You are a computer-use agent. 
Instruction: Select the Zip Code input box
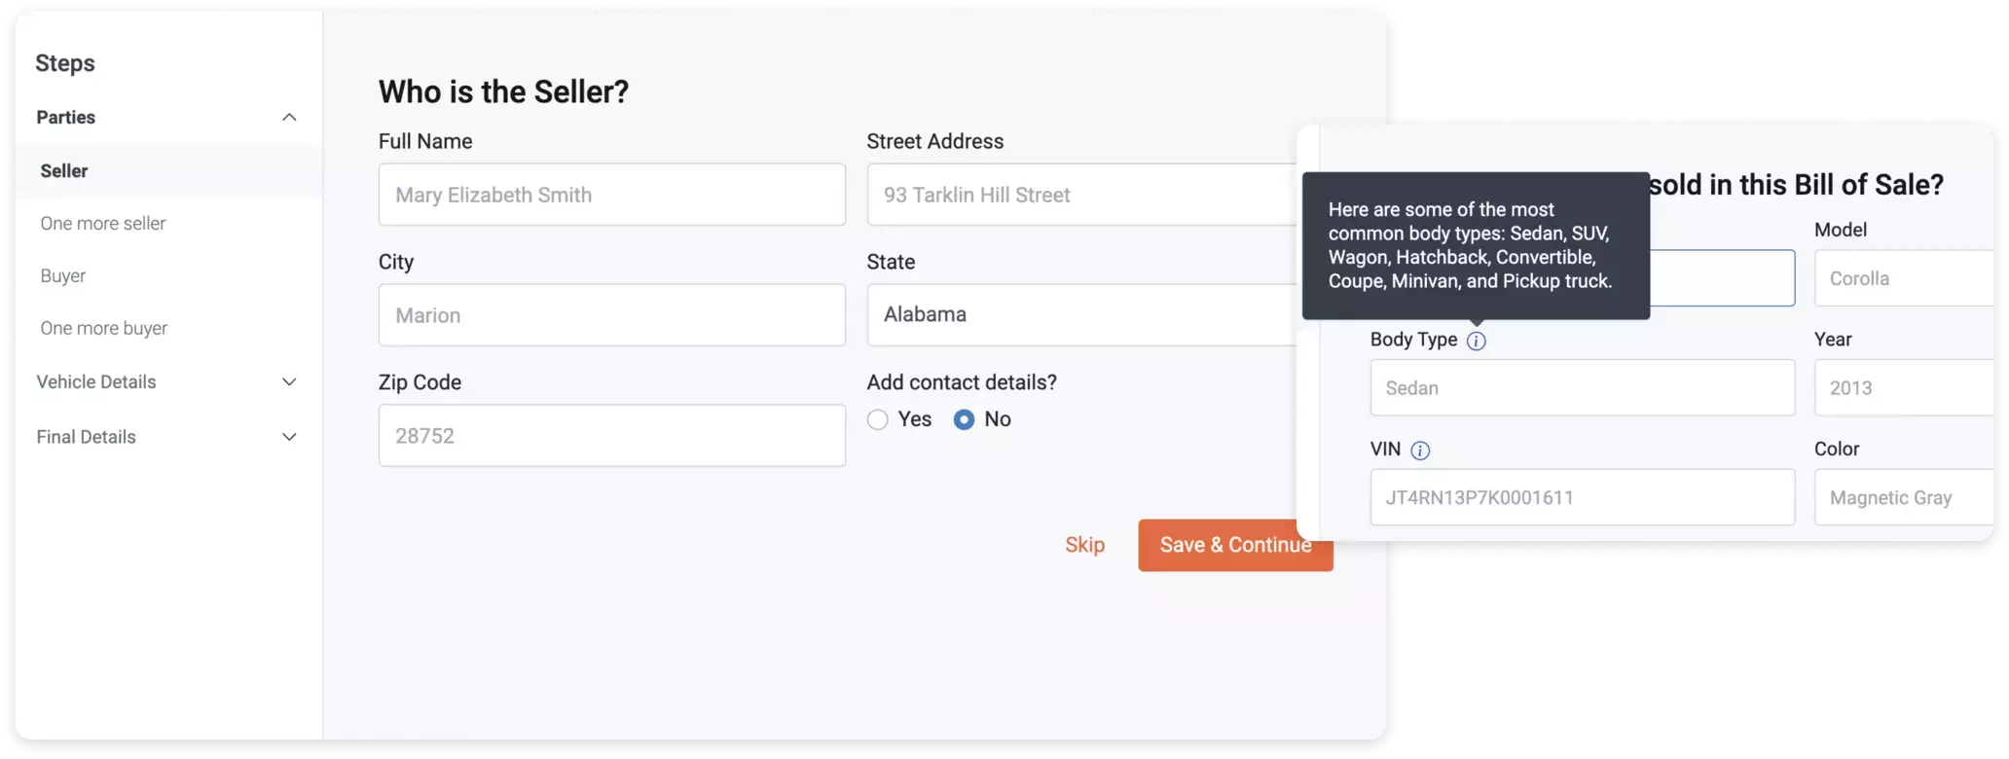tap(611, 436)
